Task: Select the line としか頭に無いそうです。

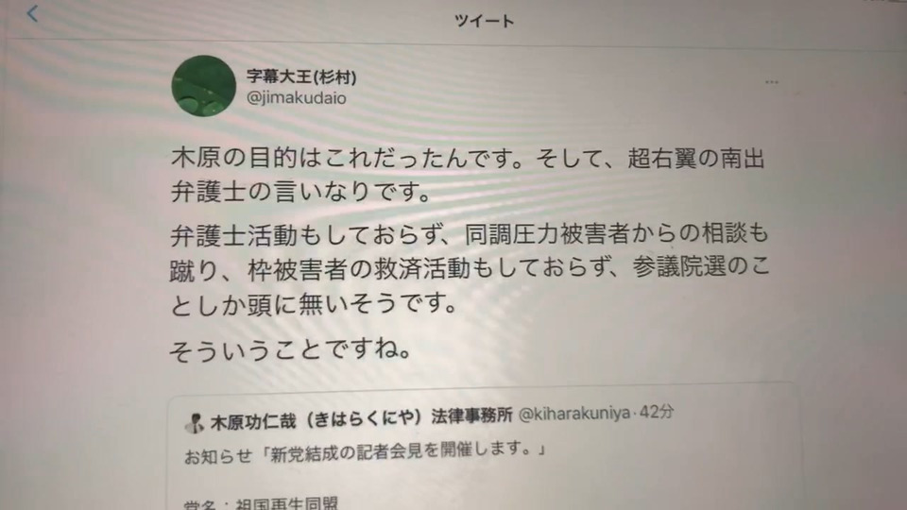Action: coord(314,304)
